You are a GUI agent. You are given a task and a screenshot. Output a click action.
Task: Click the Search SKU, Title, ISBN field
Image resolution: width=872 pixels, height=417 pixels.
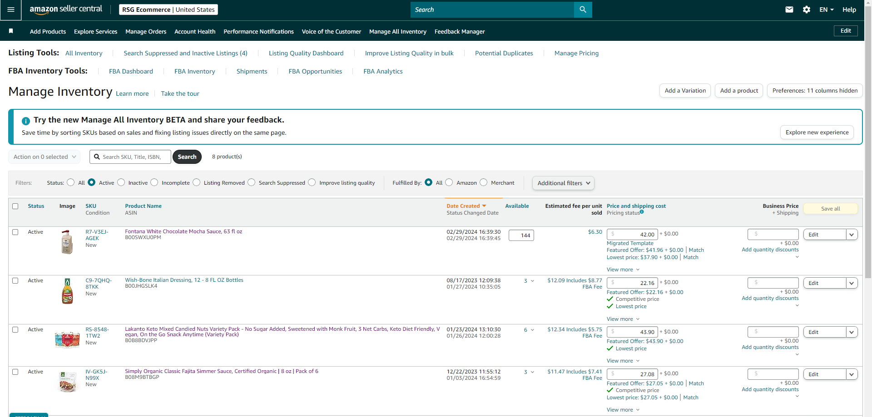pos(130,157)
